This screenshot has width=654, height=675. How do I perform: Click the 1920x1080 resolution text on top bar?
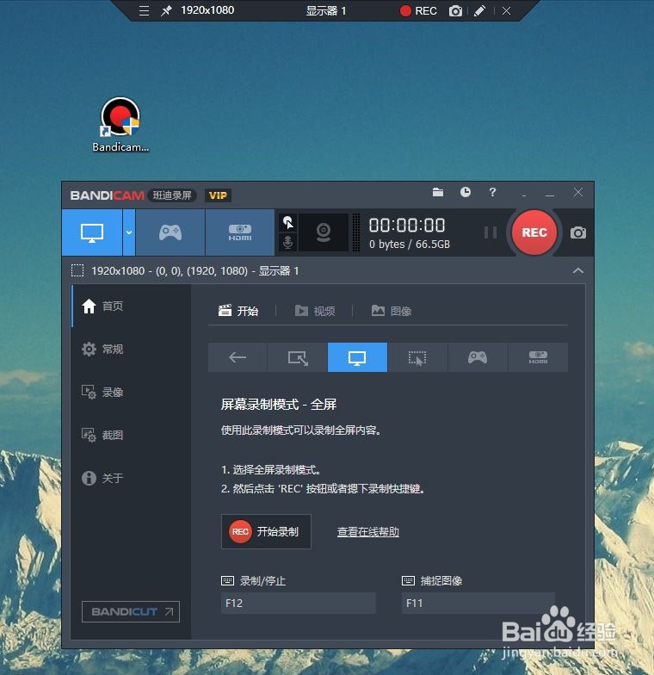[x=207, y=10]
